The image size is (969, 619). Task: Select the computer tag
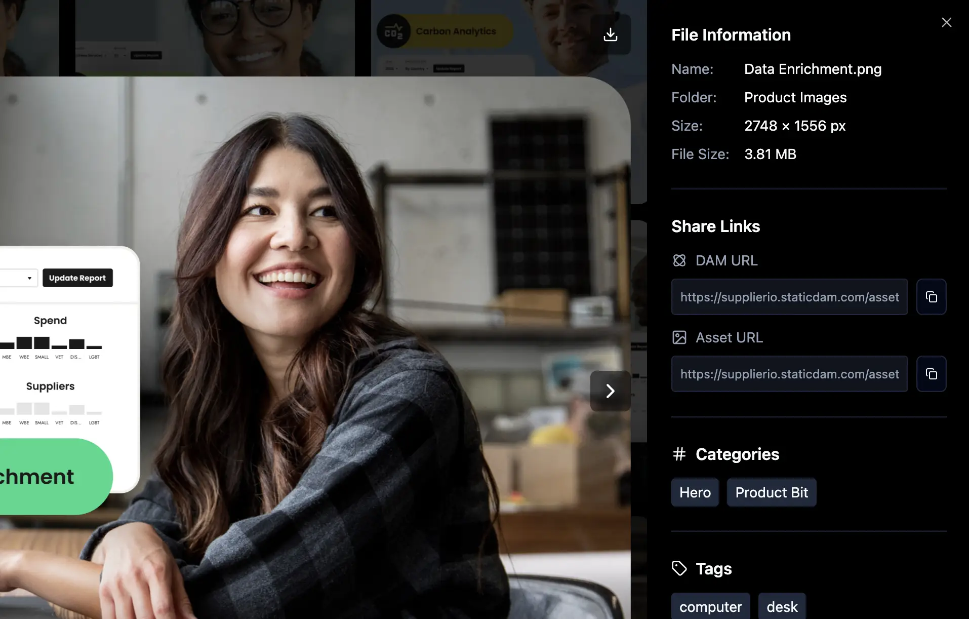point(710,606)
